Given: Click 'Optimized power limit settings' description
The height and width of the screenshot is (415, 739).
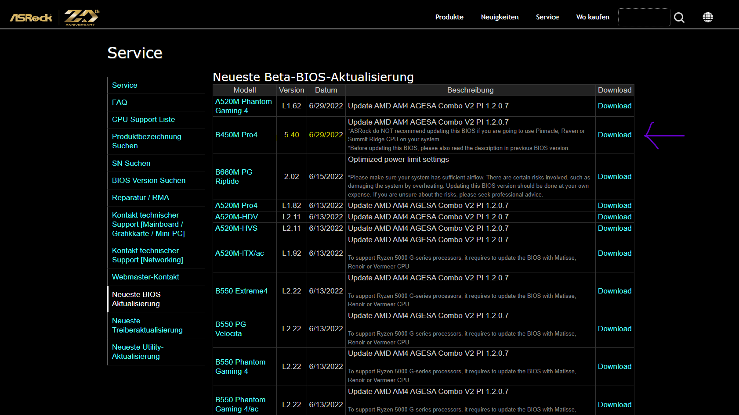Looking at the screenshot, I should click(398, 159).
